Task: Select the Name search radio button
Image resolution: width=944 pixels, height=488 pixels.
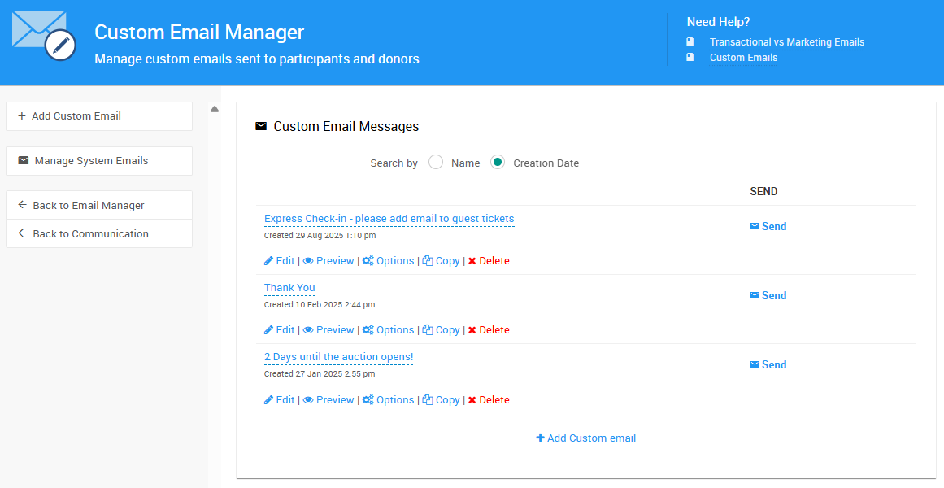Action: coord(436,162)
